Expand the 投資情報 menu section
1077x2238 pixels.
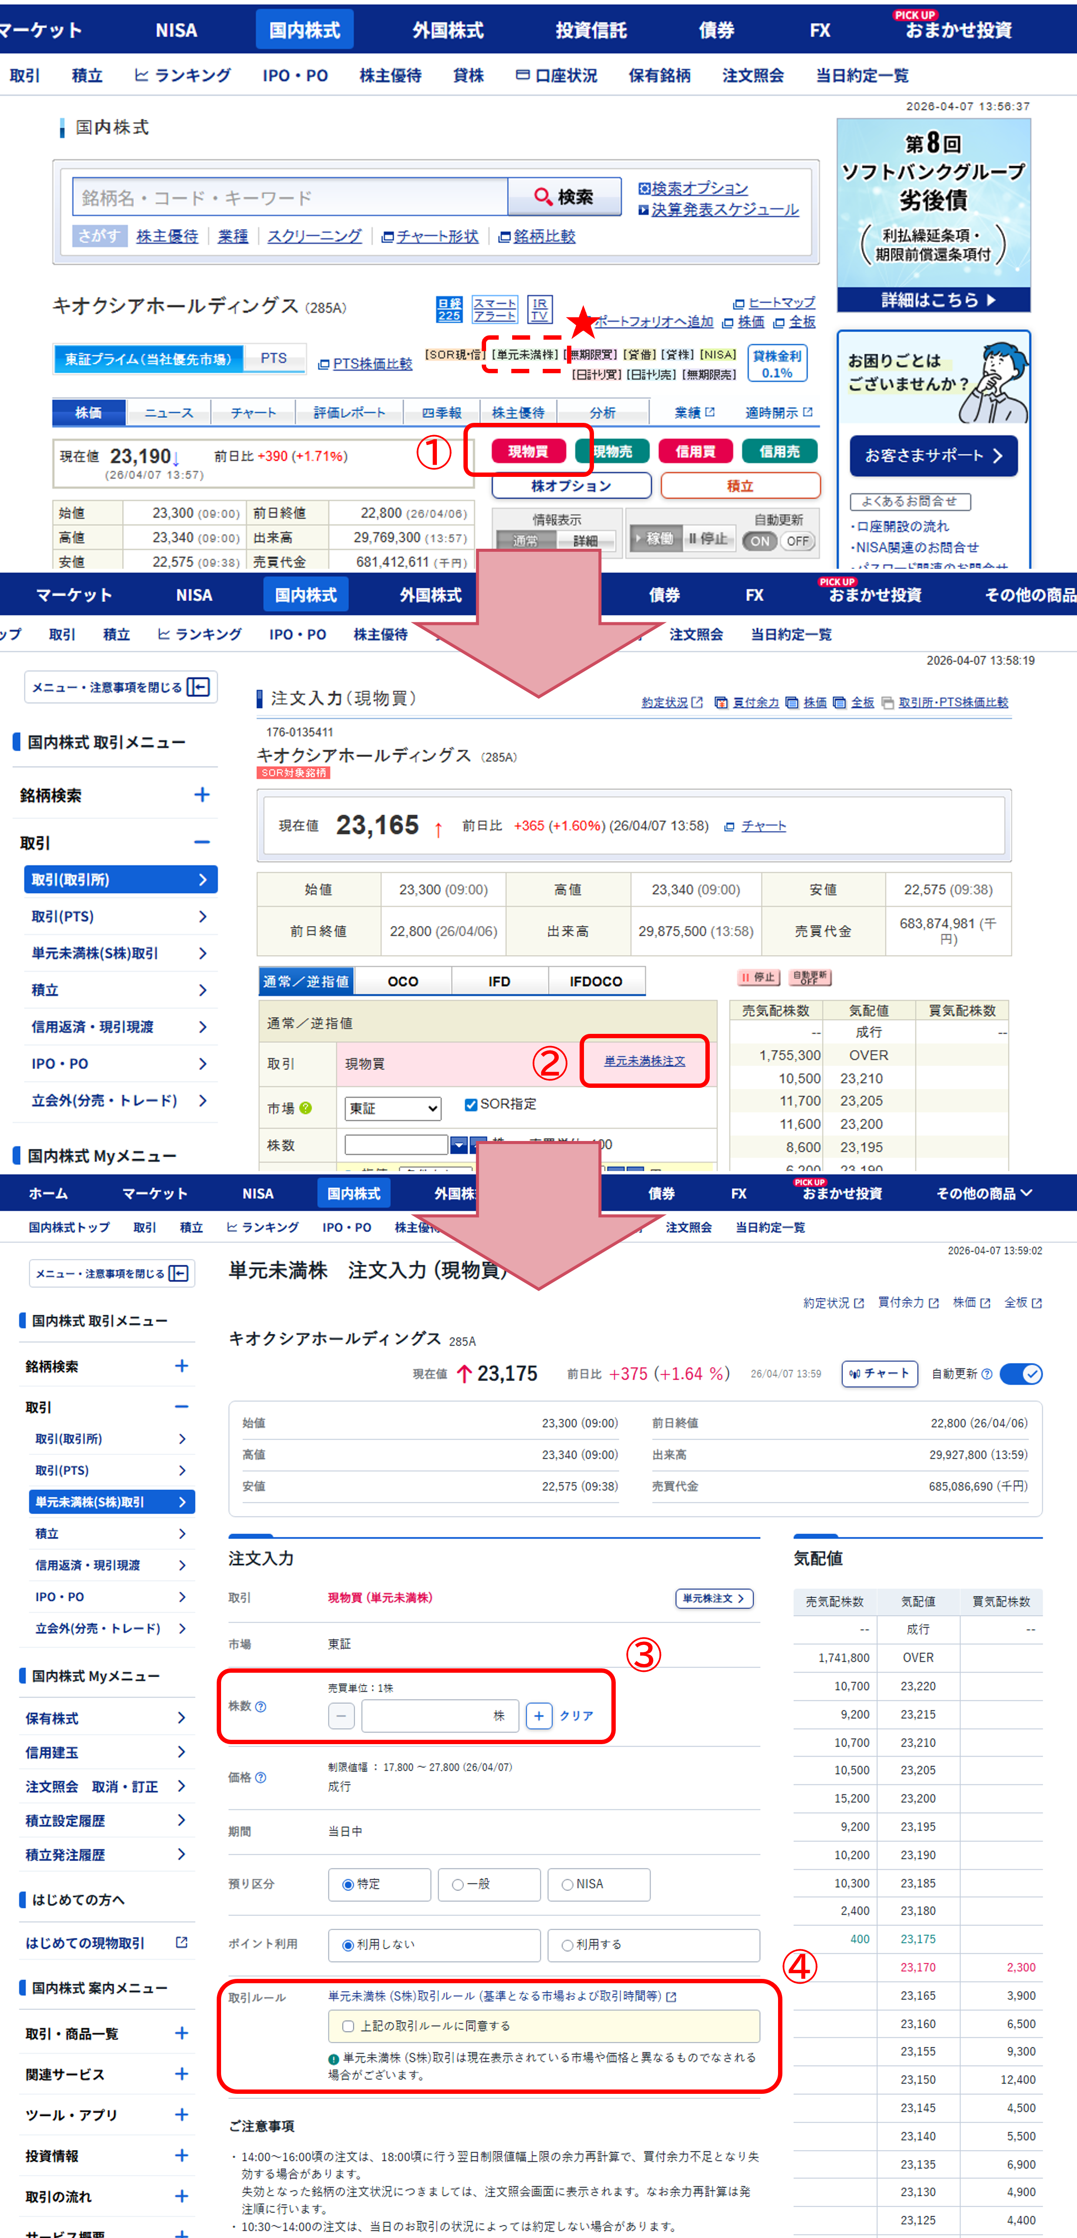181,2154
